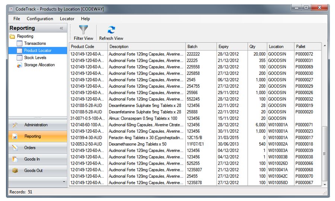This screenshot has width=335, height=201.
Task: Click the Orders panel icon
Action: (15, 148)
